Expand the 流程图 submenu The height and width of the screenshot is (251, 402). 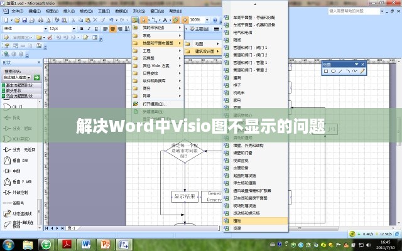tap(158, 58)
